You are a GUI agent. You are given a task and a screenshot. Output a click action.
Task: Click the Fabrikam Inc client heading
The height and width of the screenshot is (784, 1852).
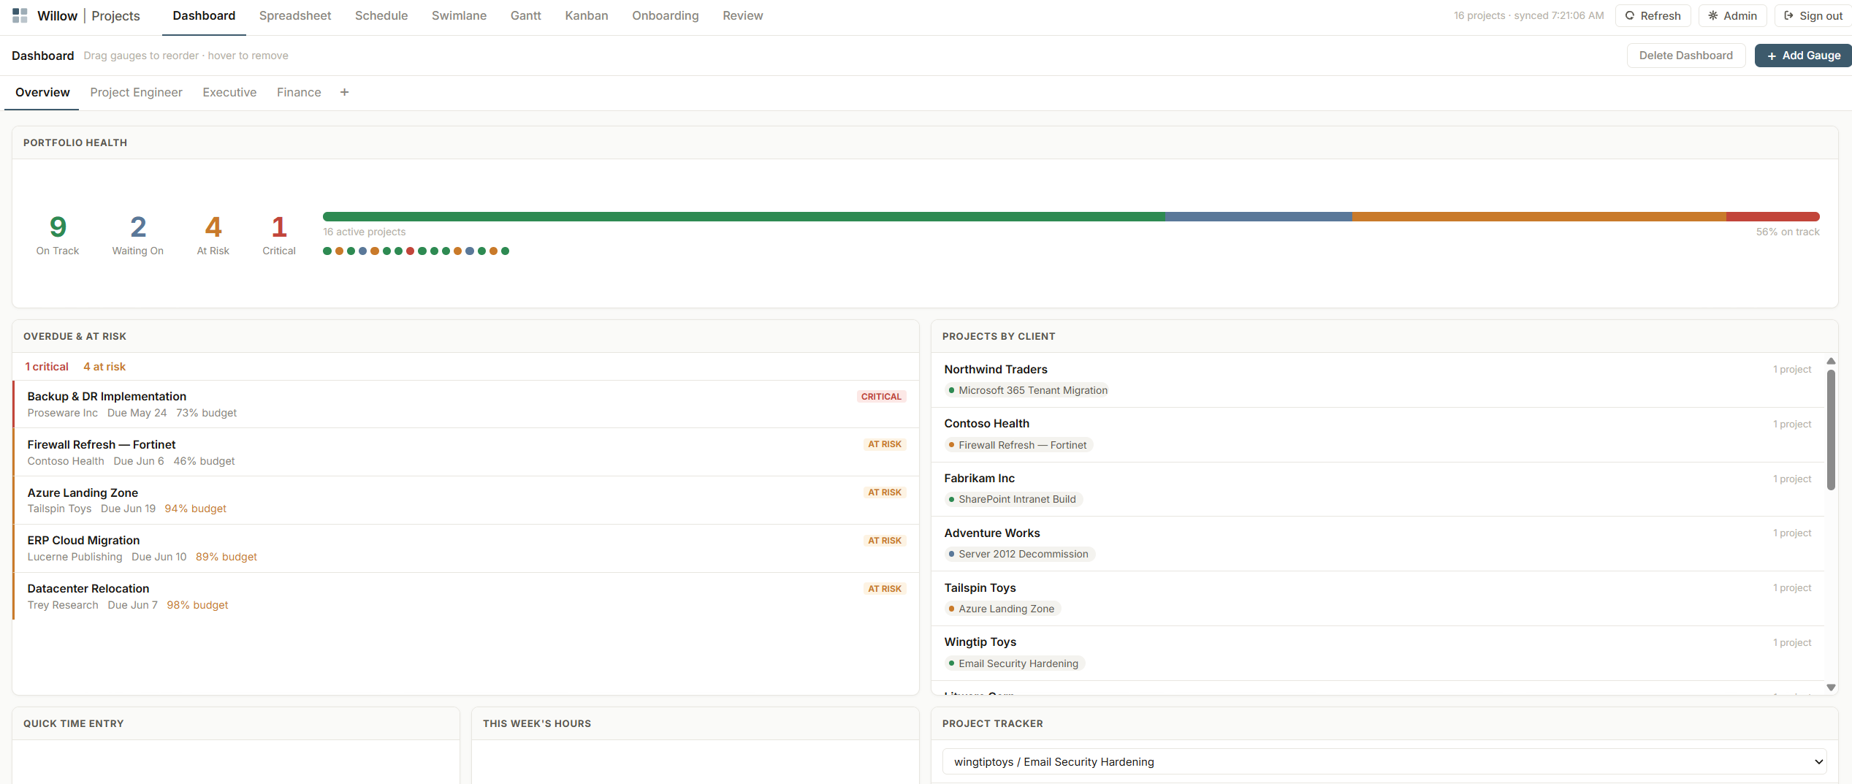(979, 478)
